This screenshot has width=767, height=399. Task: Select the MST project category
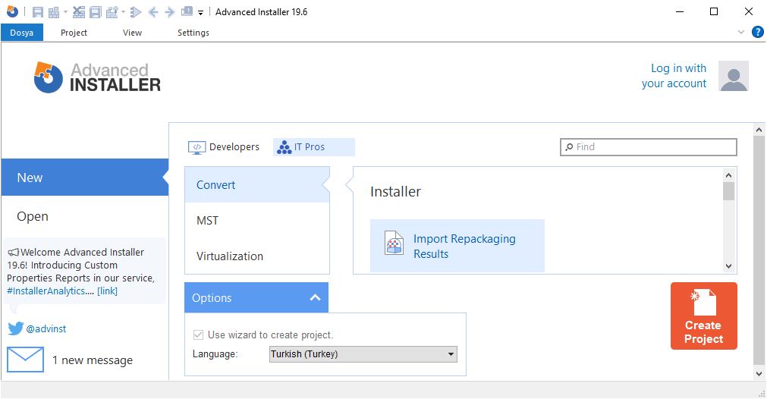257,220
